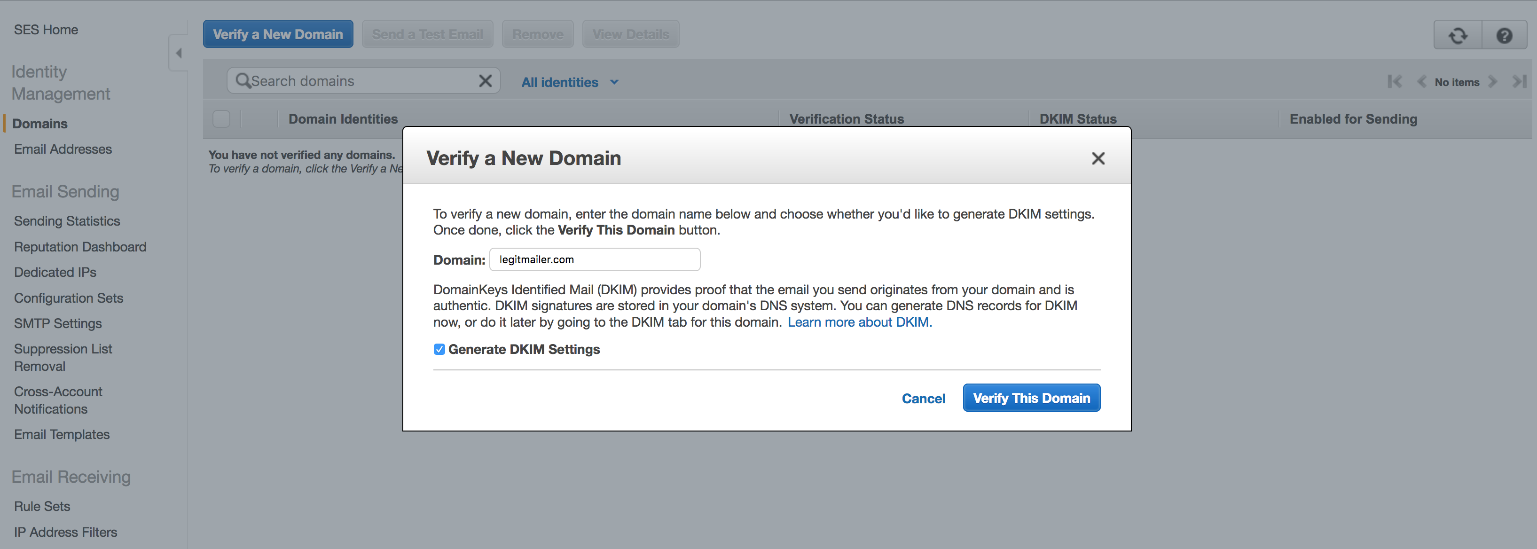Click the refresh icon button

(1458, 35)
